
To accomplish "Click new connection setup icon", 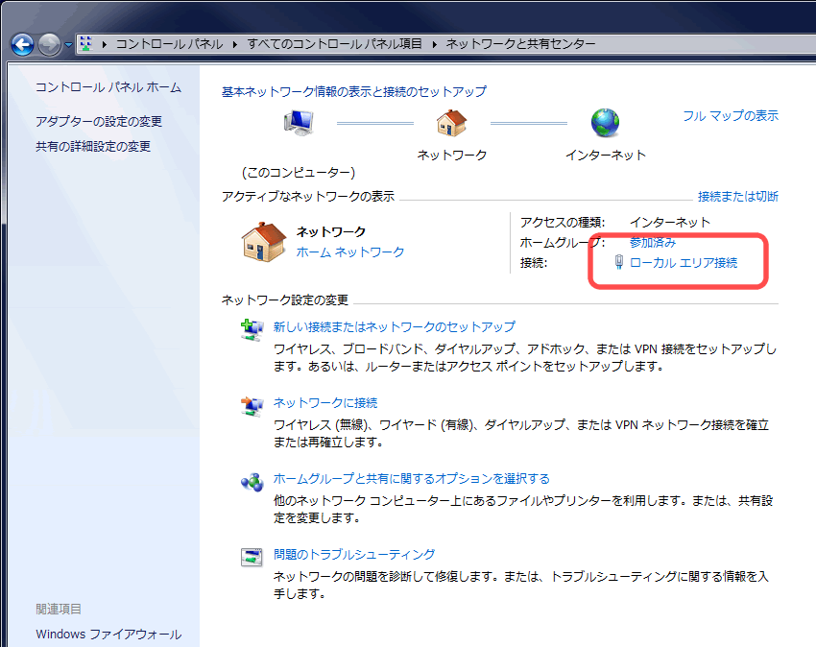I will pos(252,330).
